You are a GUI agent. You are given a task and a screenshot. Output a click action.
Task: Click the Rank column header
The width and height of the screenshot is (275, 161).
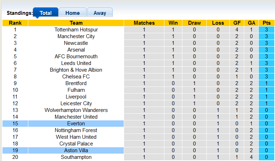click(x=15, y=23)
